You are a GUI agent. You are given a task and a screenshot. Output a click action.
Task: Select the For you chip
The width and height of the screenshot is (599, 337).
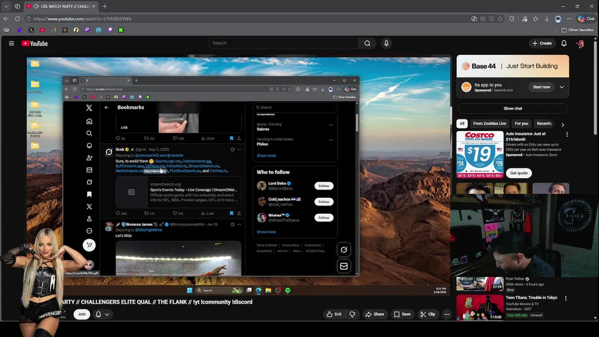(521, 124)
